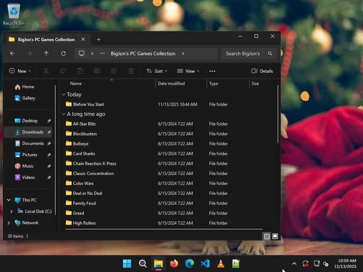Open the Sort dropdown
The image size is (363, 272).
(x=157, y=71)
